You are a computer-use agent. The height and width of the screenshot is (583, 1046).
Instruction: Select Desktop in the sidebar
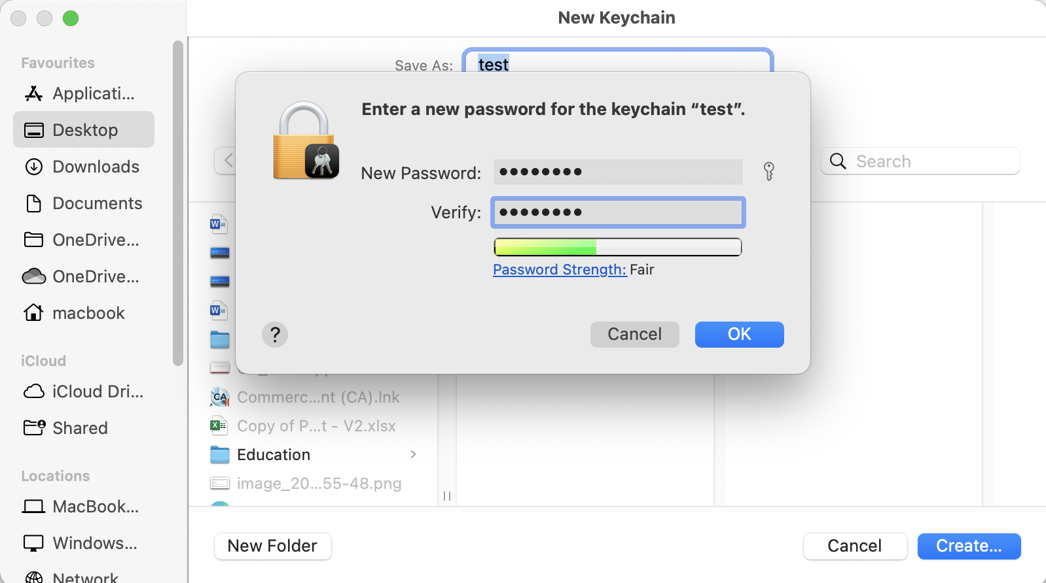(x=84, y=130)
